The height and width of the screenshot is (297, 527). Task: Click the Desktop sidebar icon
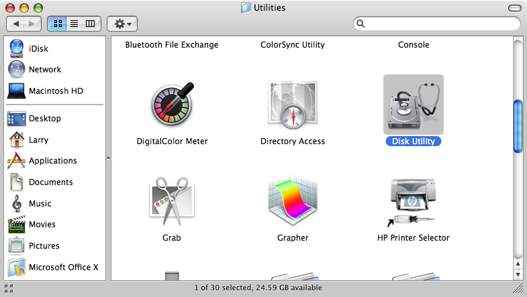16,119
